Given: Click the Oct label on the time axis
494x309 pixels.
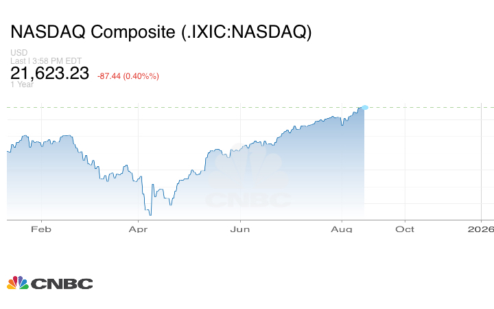Looking at the screenshot, I should (405, 229).
